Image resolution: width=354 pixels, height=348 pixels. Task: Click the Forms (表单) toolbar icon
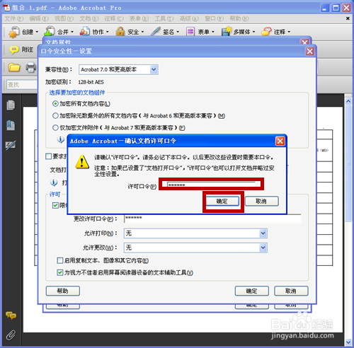pos(190,32)
